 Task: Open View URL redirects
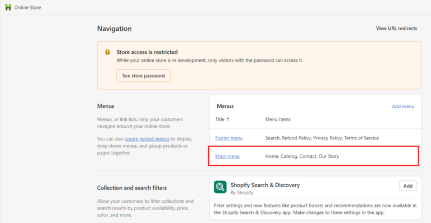pyautogui.click(x=396, y=28)
